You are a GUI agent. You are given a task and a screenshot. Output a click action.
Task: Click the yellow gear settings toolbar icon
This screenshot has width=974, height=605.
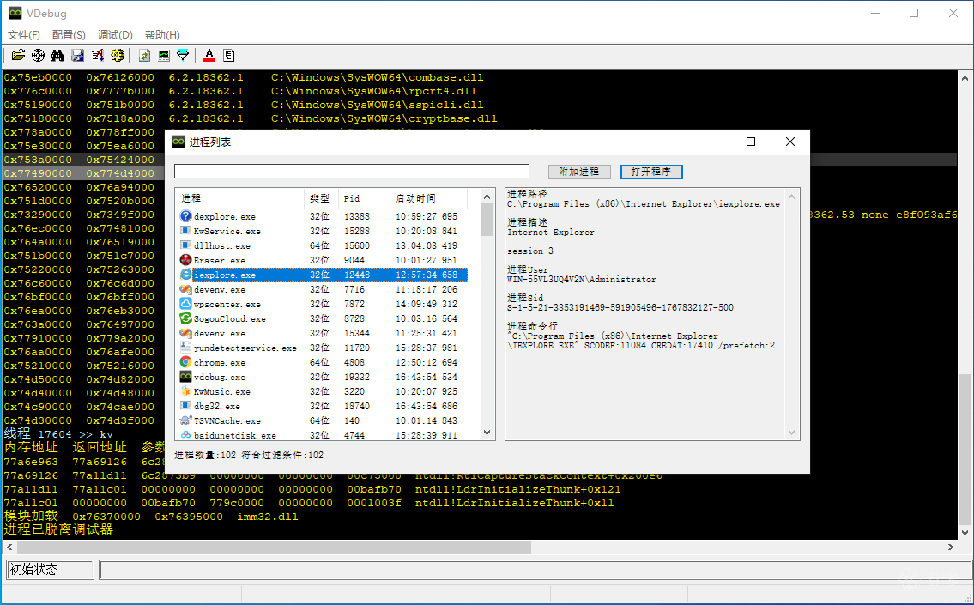(118, 55)
